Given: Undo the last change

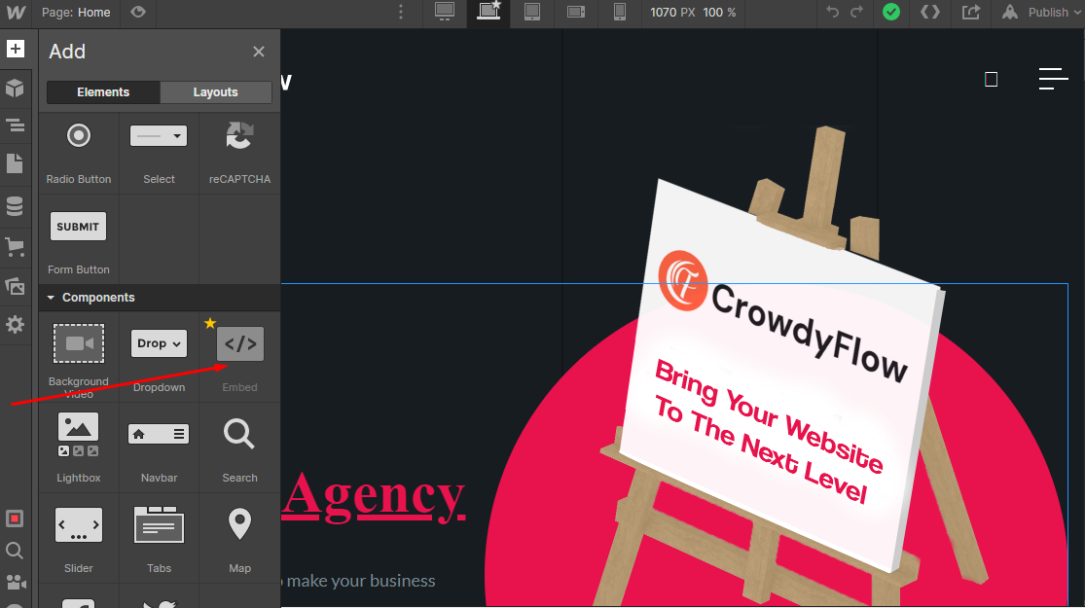Looking at the screenshot, I should pos(832,12).
